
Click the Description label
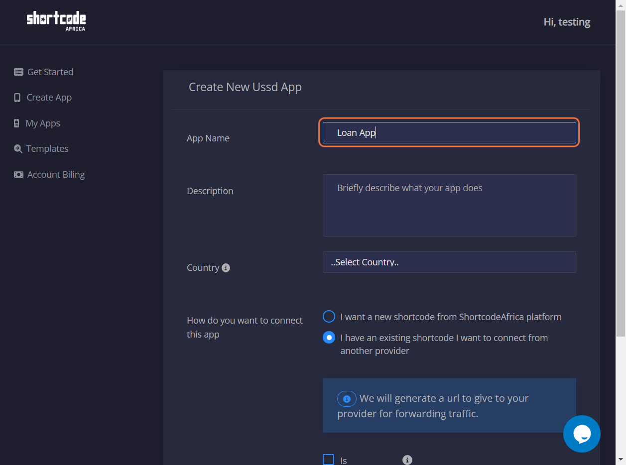pos(210,191)
